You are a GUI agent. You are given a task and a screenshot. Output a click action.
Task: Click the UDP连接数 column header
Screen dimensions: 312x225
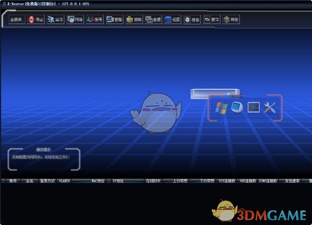248,181
